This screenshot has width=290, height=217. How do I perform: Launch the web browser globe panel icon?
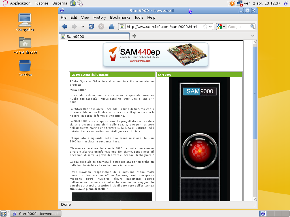point(73,3)
